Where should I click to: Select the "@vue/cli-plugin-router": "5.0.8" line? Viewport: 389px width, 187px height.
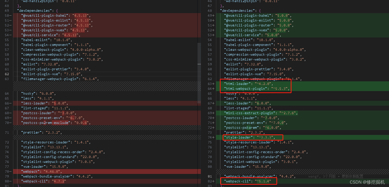pos(302,25)
